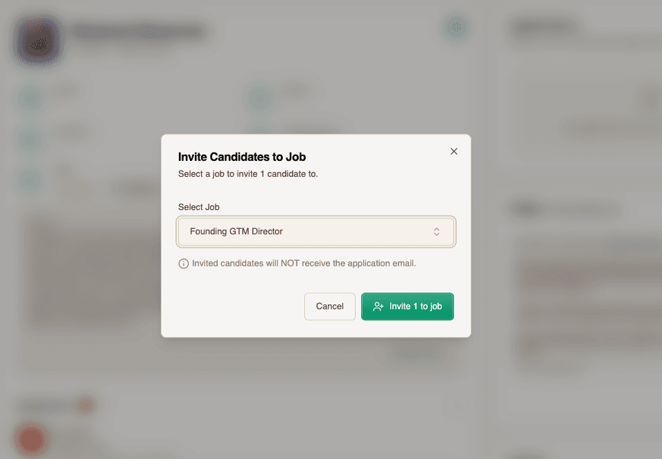
Task: Click the Invite Candidates to Job heading
Action: [x=242, y=157]
